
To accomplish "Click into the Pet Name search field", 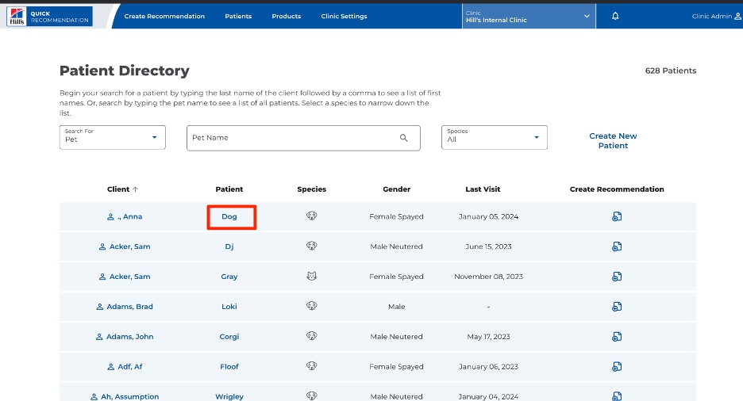I will point(303,138).
